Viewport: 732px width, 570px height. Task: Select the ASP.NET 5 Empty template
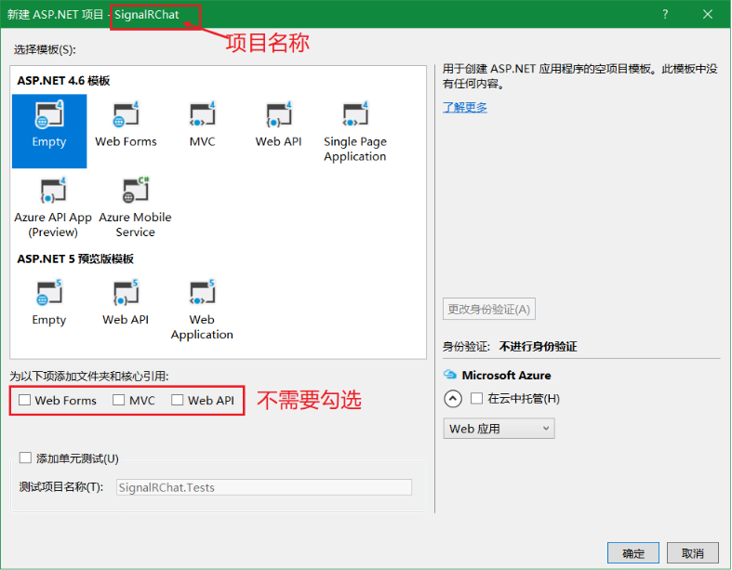tap(49, 303)
